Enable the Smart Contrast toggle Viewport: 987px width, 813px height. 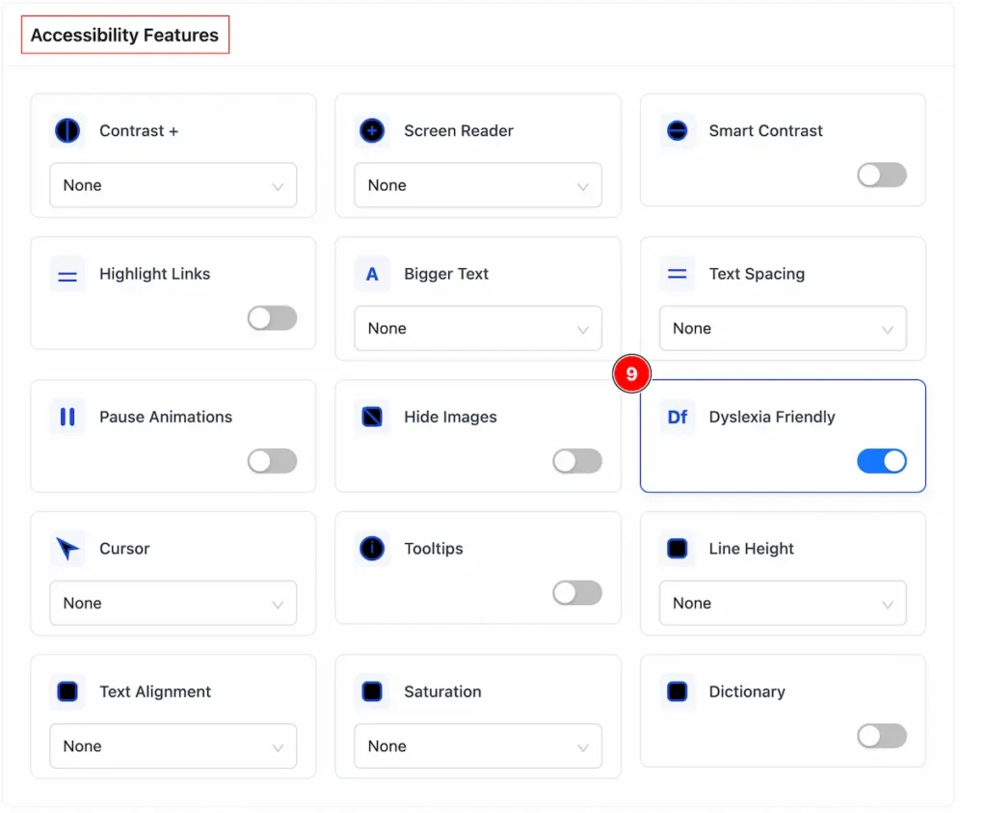(882, 175)
